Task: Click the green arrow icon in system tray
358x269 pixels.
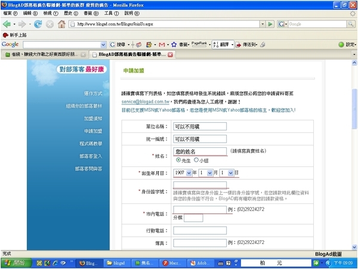Action: 316,263
